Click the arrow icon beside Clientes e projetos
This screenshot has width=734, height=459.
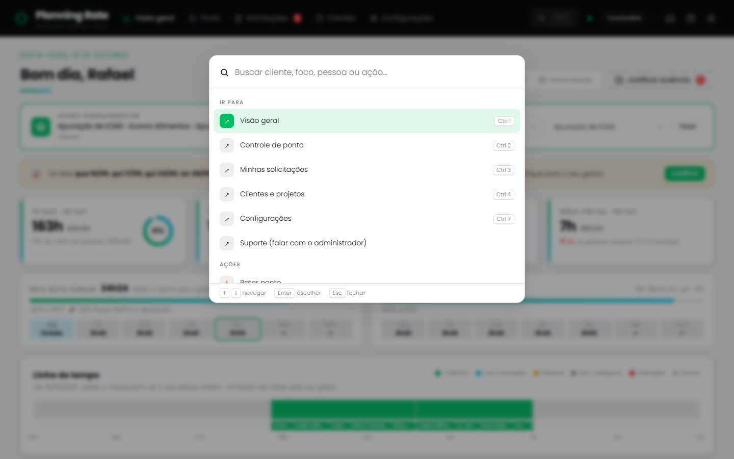tap(227, 194)
